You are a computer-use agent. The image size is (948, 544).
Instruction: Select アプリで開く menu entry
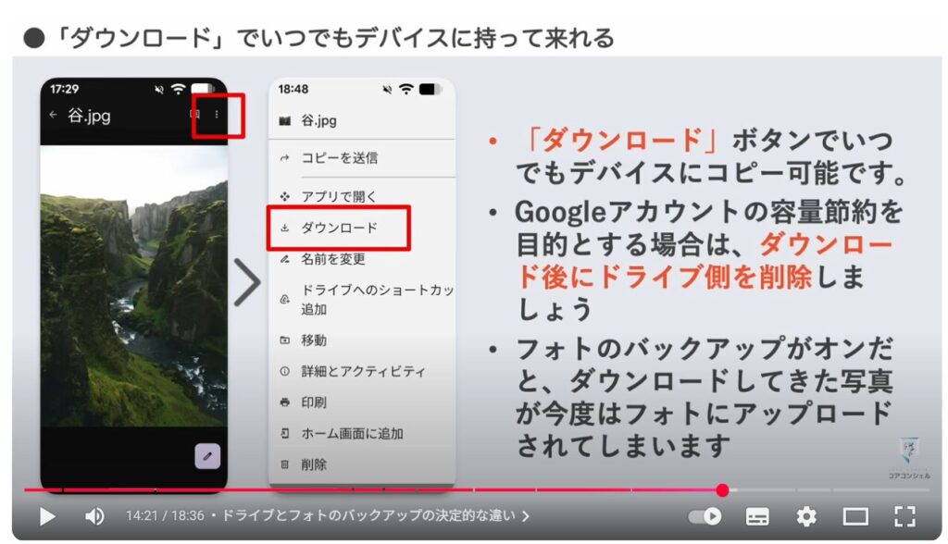[339, 196]
